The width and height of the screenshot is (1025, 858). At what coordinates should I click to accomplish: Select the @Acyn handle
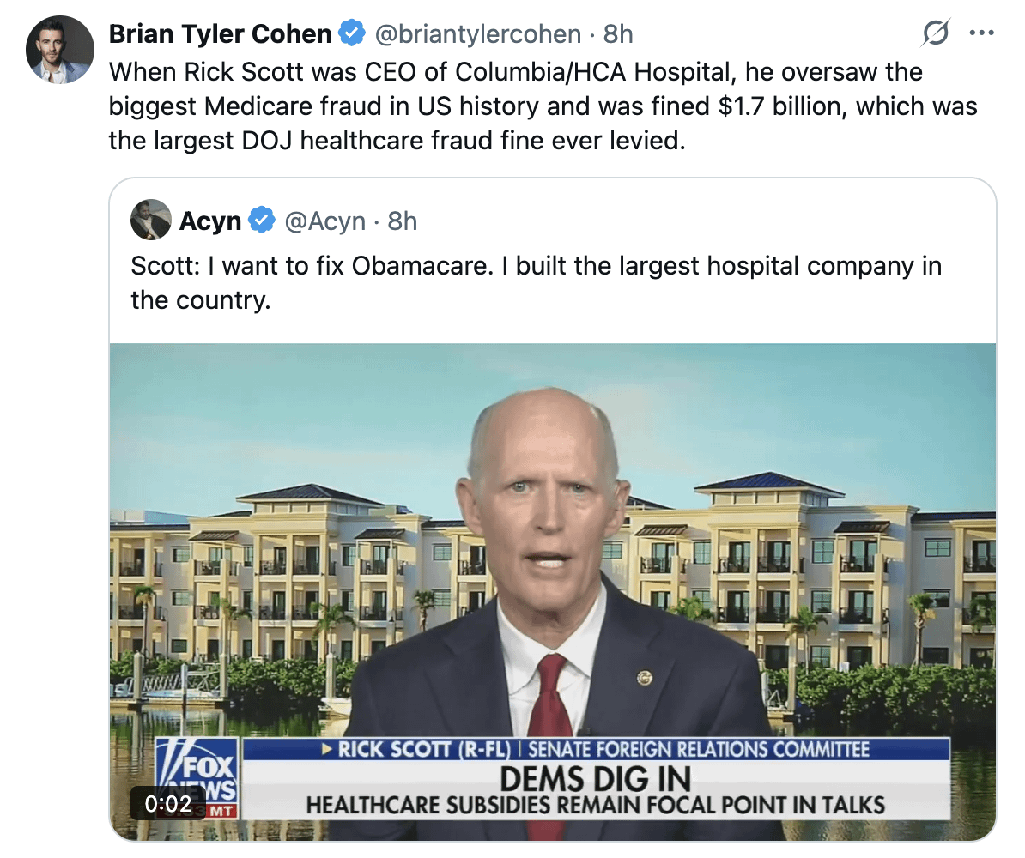click(325, 221)
